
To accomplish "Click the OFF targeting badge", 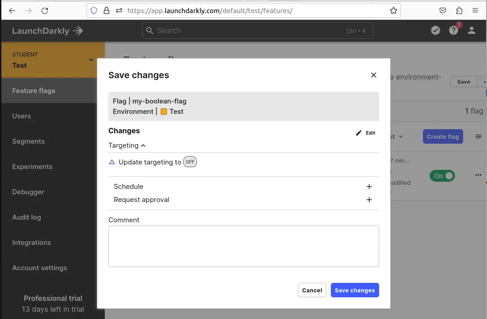I will 190,162.
